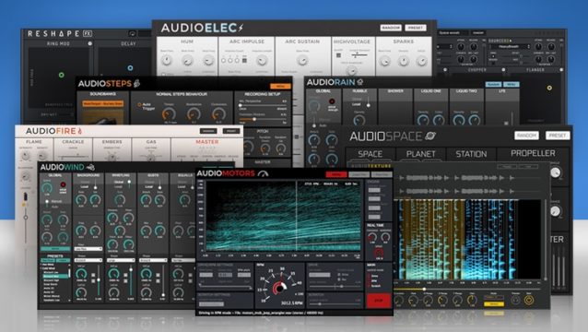The height and width of the screenshot is (332, 588).
Task: Click the blue XY dot in Delay pad
Action: 130,68
